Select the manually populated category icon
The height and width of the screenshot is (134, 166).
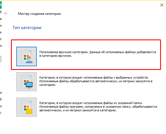point(26,57)
